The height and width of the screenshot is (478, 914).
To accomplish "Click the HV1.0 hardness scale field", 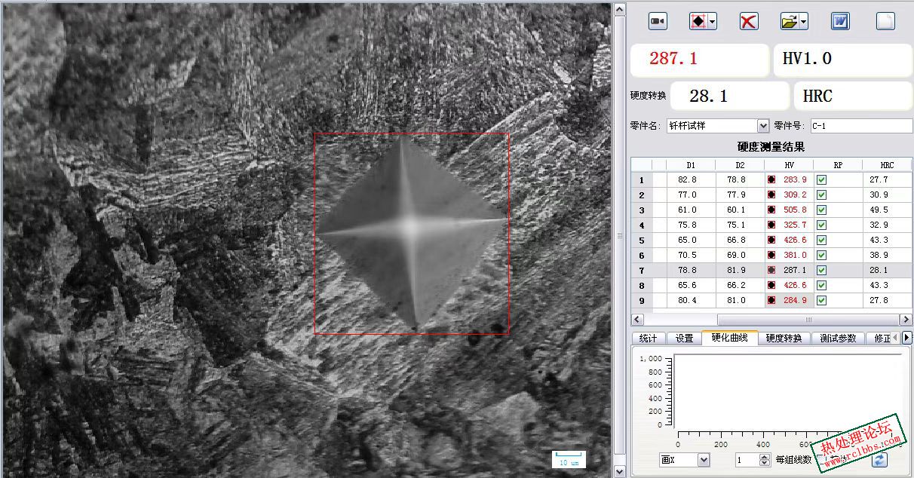I will click(842, 60).
